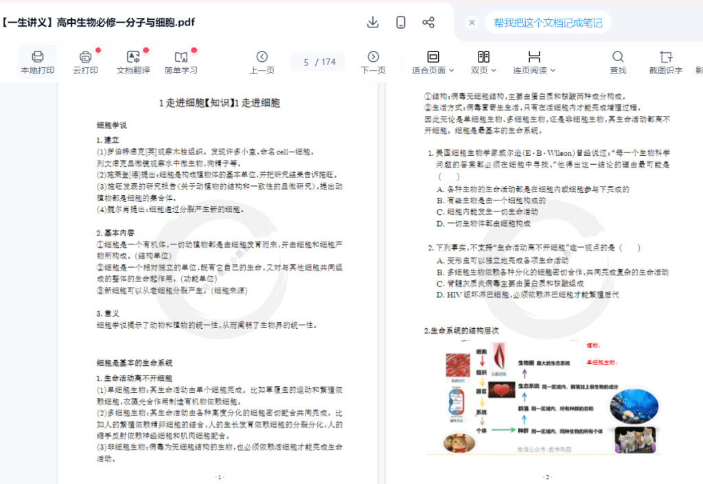This screenshot has height=484, width=703.
Task: Launch 文档翻译 document translation
Action: pos(133,62)
